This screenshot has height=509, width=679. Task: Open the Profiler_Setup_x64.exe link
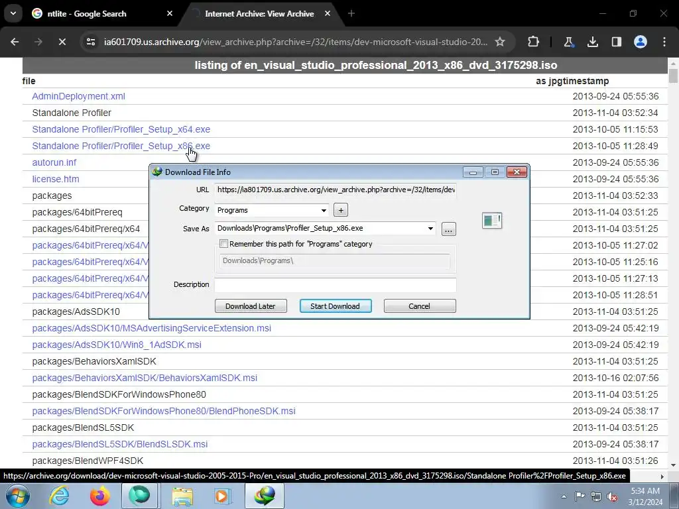pos(121,129)
